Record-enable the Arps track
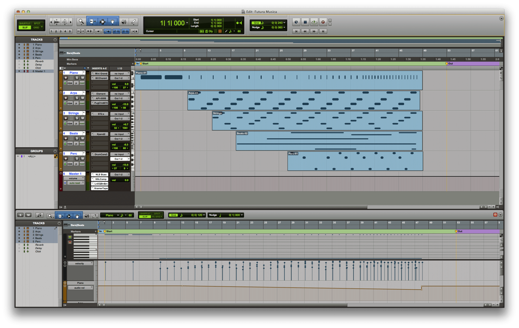 click(66, 97)
